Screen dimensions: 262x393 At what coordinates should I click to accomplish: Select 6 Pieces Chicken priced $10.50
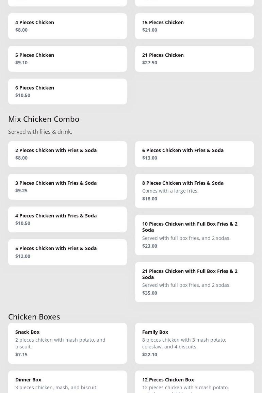click(67, 92)
